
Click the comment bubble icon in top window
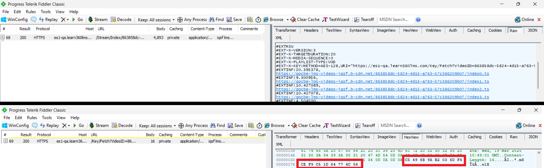pyautogui.click(x=33, y=20)
